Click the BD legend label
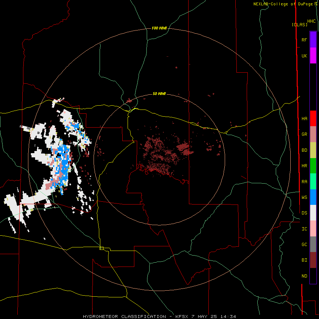319x319 pixels. click(x=304, y=150)
